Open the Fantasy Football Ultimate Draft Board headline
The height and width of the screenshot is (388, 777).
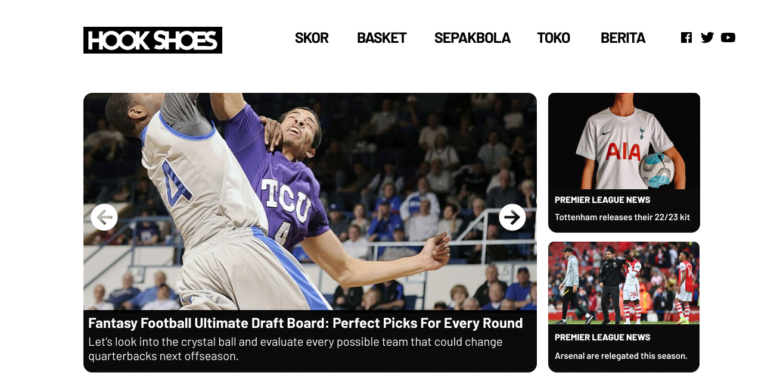click(x=306, y=323)
